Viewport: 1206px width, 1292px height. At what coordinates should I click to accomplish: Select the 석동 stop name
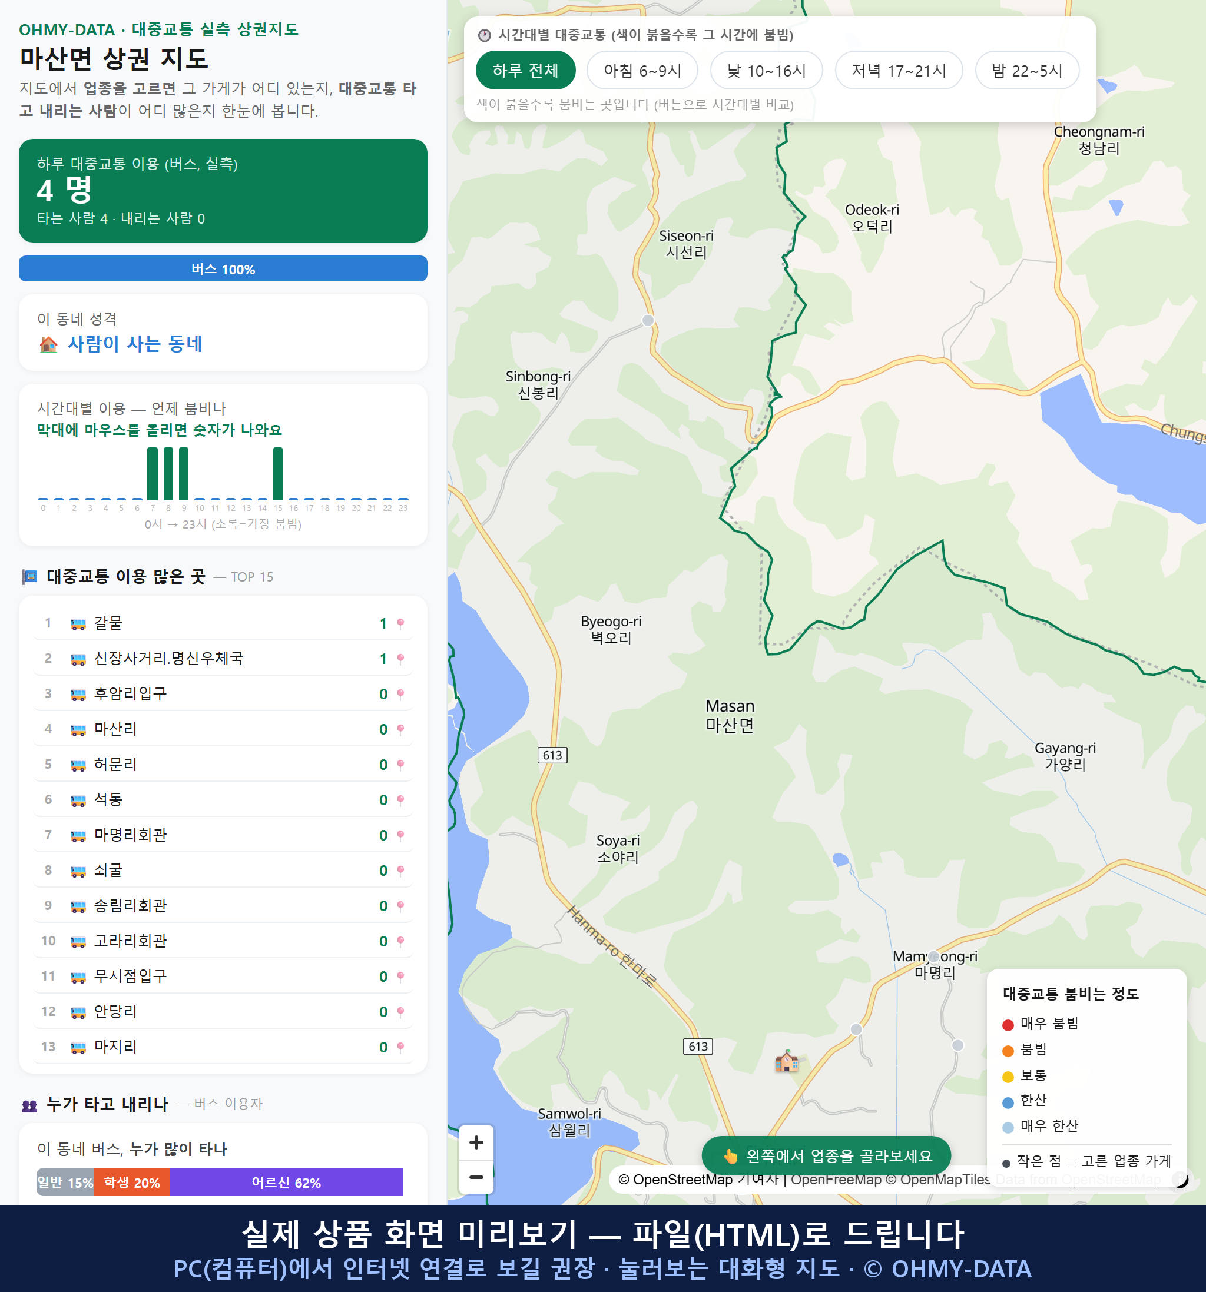tap(108, 799)
